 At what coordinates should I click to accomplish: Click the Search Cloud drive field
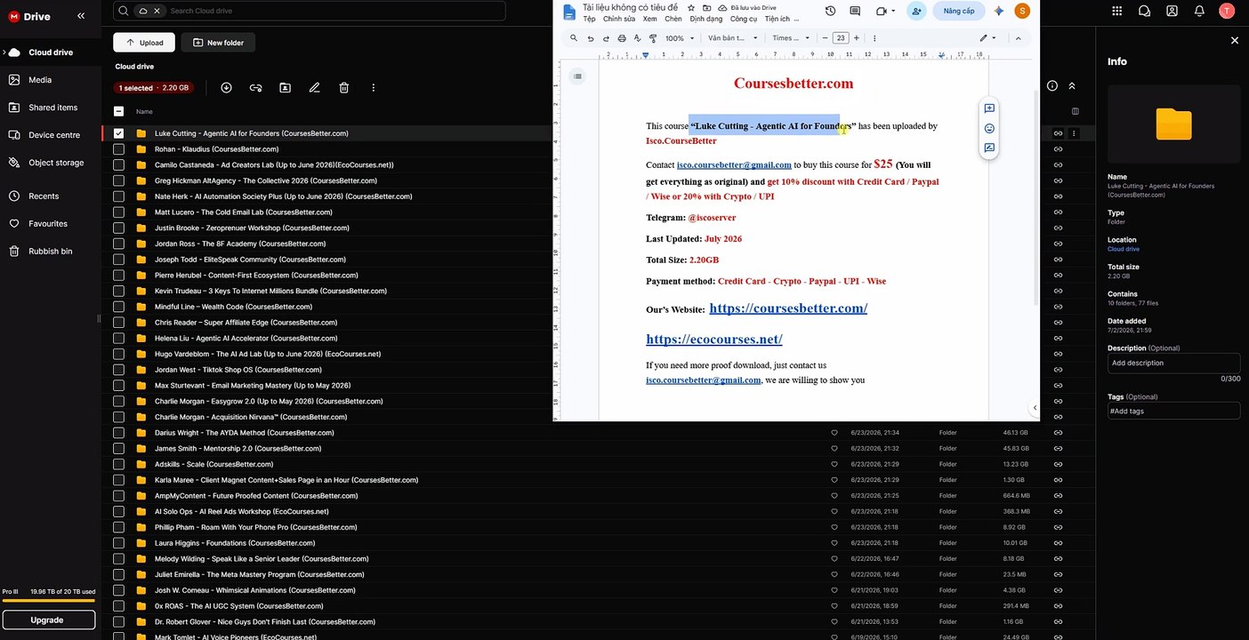click(x=310, y=11)
